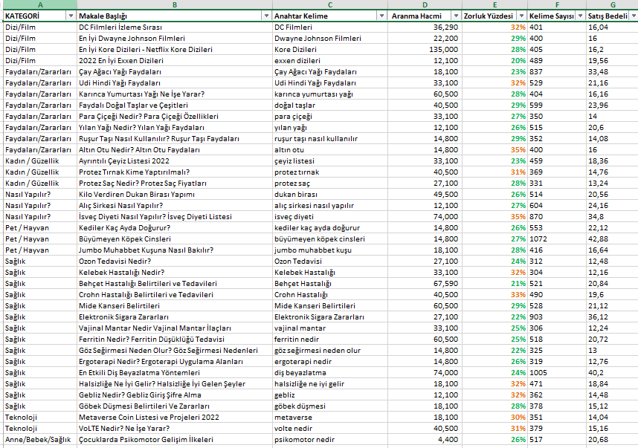Open the Satış Bedeli filter dropdown

tap(634, 16)
